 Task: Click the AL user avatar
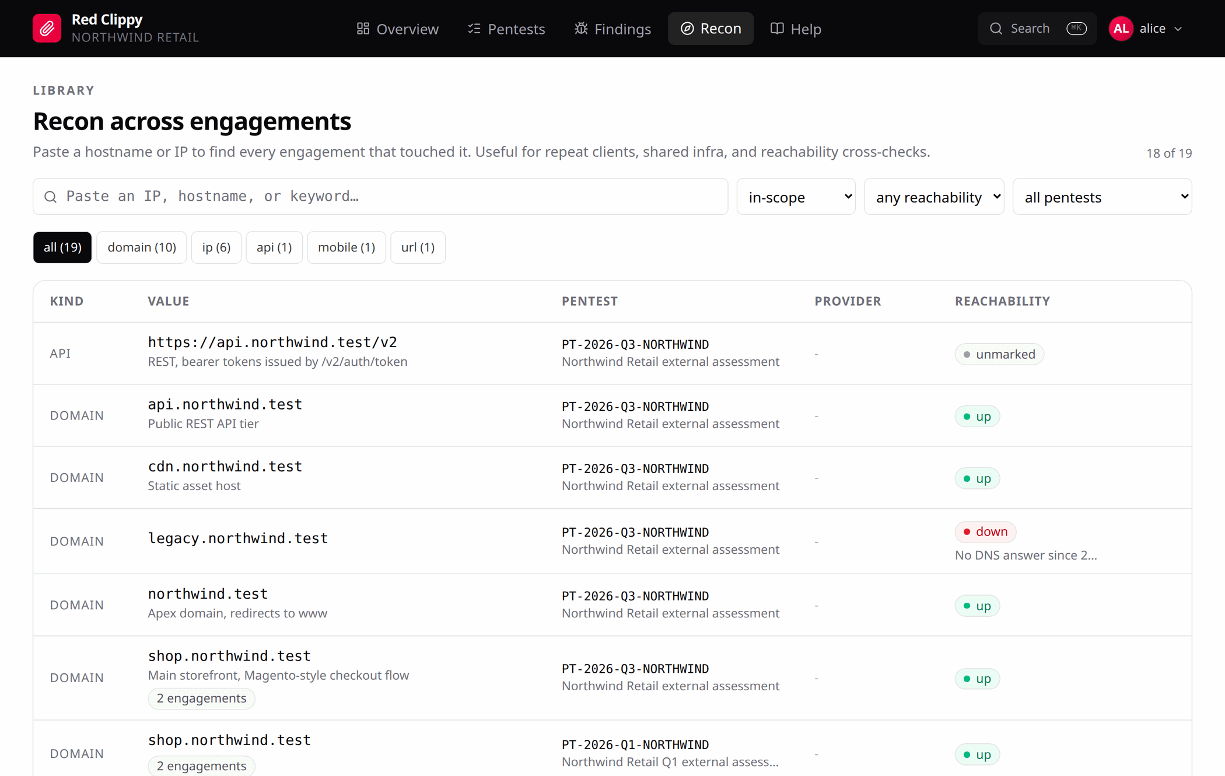coord(1121,29)
